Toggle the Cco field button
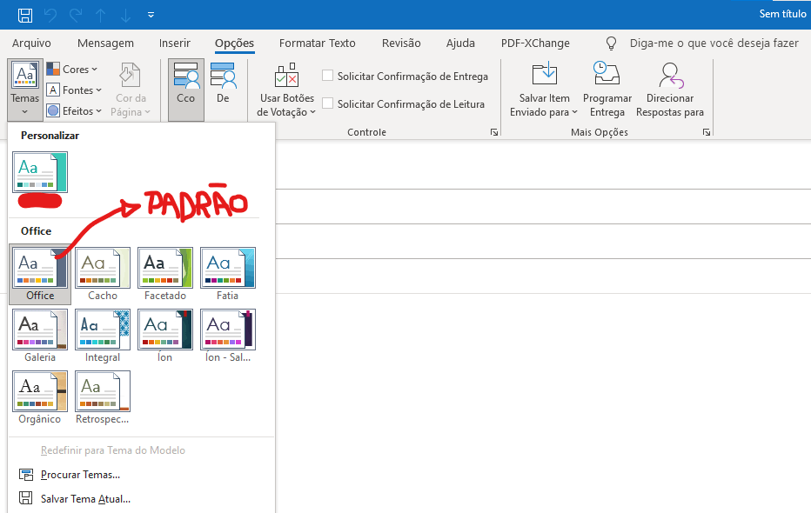This screenshot has width=811, height=513. tap(186, 90)
